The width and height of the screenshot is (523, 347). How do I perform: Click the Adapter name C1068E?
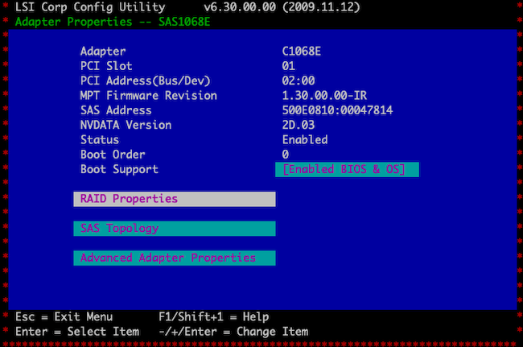tap(302, 52)
